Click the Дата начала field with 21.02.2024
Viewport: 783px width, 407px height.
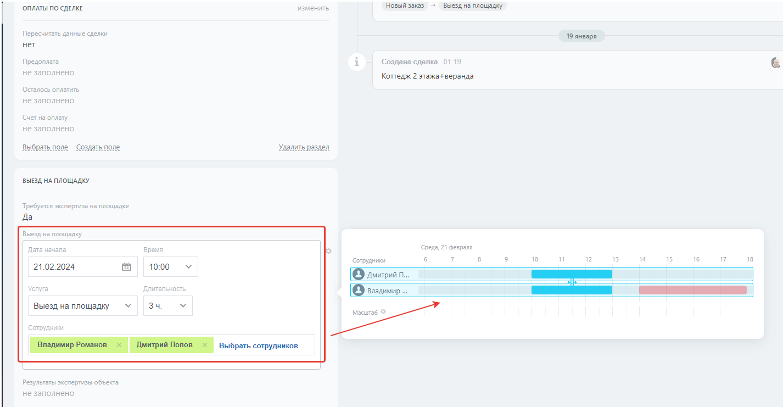pos(82,267)
